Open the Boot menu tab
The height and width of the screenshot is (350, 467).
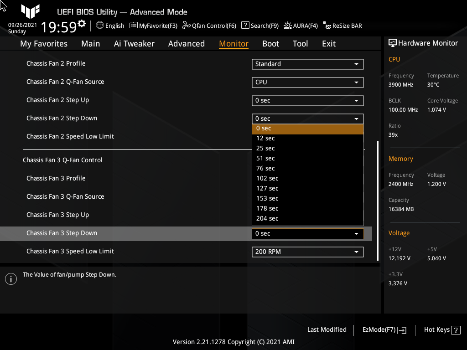[x=270, y=43]
